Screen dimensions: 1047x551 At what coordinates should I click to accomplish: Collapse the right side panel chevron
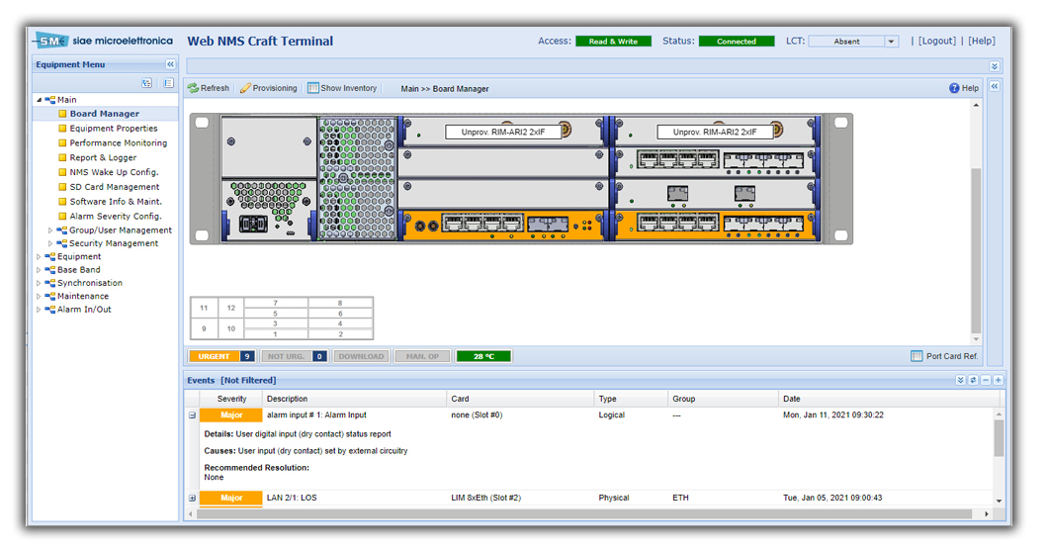(995, 87)
